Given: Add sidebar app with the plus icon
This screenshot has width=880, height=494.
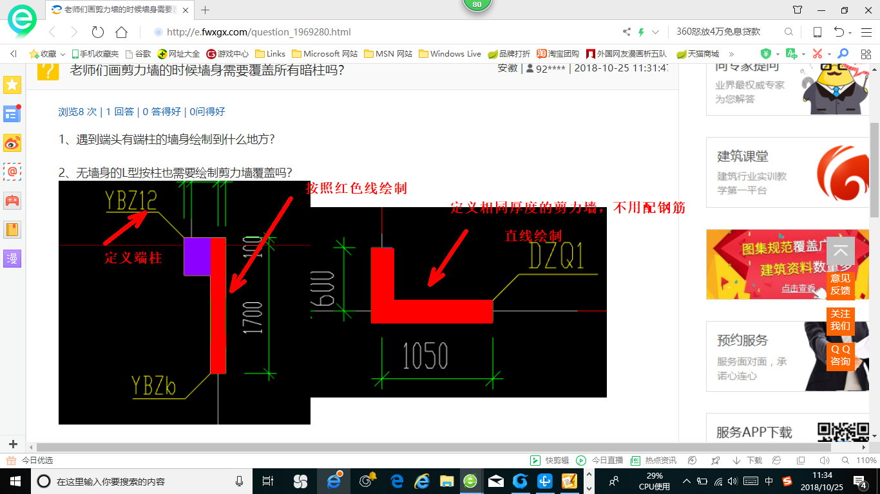Looking at the screenshot, I should [x=13, y=444].
